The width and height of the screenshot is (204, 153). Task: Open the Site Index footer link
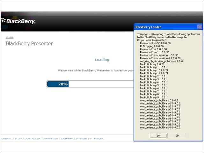pyautogui.click(x=97, y=138)
